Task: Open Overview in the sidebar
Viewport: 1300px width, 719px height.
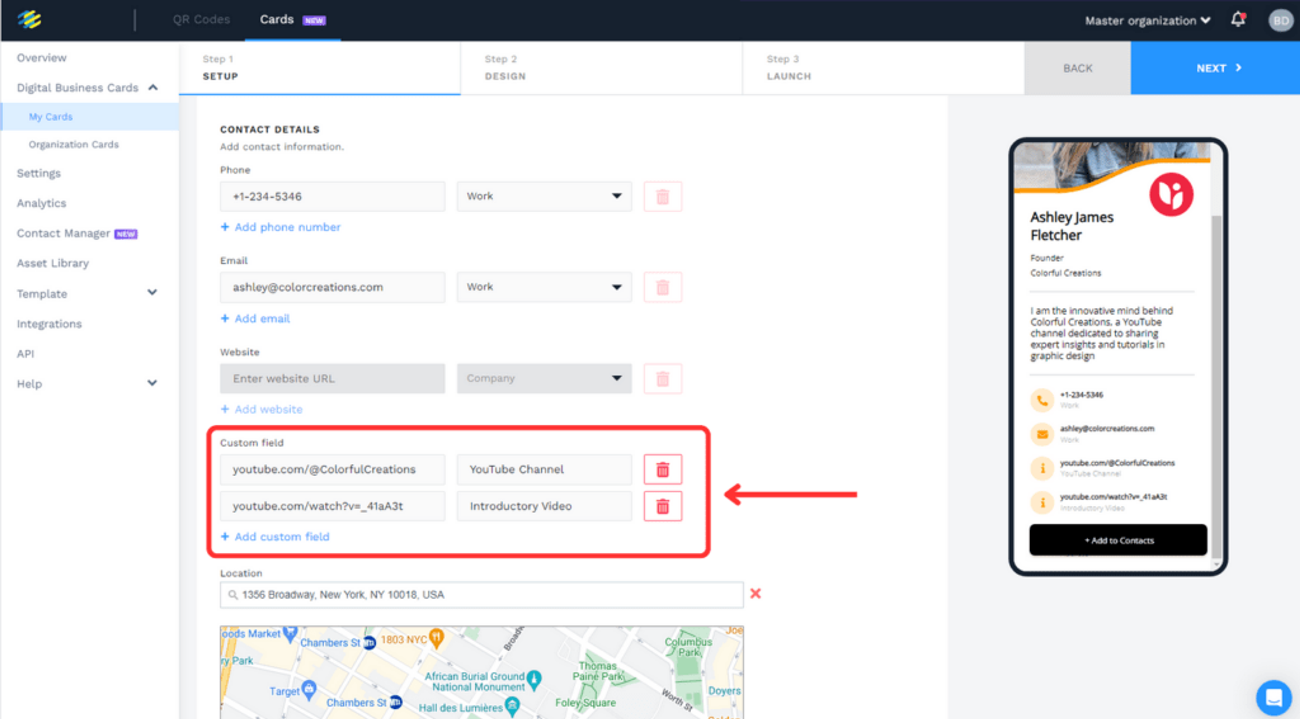Action: pos(41,57)
